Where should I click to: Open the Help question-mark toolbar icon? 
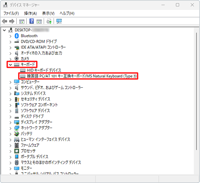[32, 21]
